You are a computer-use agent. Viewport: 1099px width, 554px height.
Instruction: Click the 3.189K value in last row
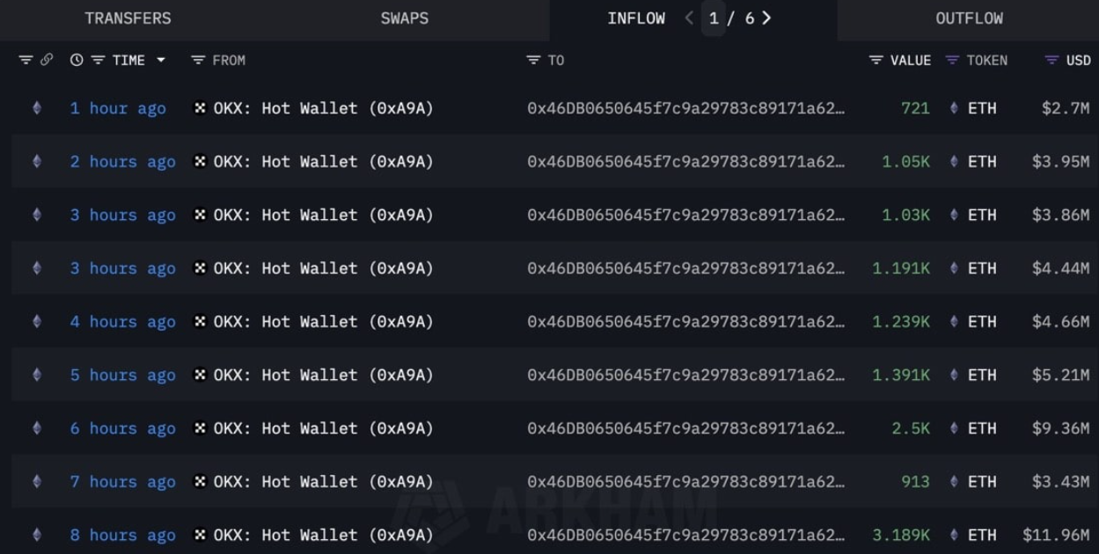[901, 536]
